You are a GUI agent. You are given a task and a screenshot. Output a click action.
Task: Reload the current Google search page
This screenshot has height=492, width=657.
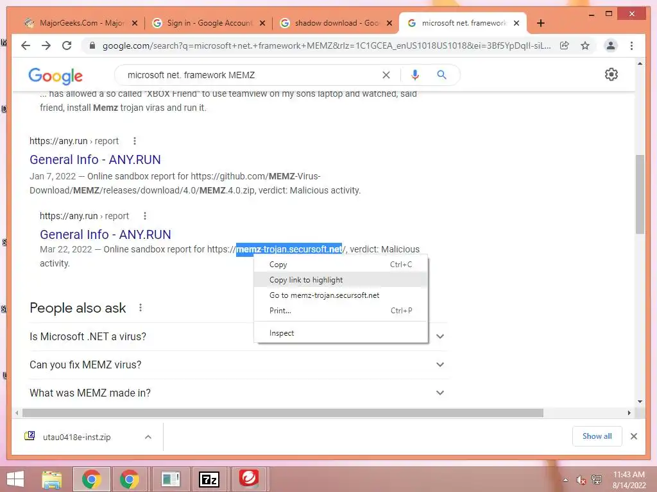[67, 45]
